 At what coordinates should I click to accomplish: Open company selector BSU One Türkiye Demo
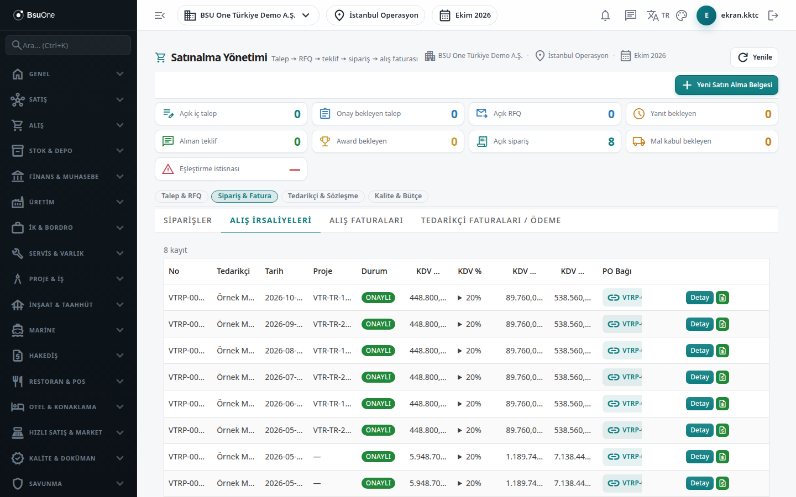248,15
